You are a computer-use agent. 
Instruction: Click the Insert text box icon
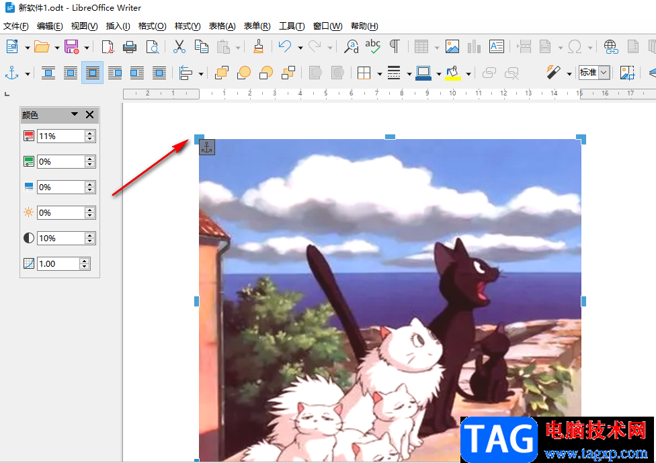tap(497, 47)
